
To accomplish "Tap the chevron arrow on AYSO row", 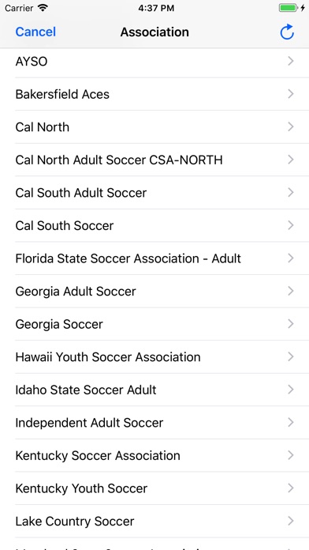I will (x=290, y=62).
